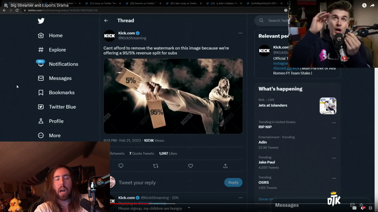Open Bookmarks in the sidebar
This screenshot has width=378, height=212.
coord(56,92)
